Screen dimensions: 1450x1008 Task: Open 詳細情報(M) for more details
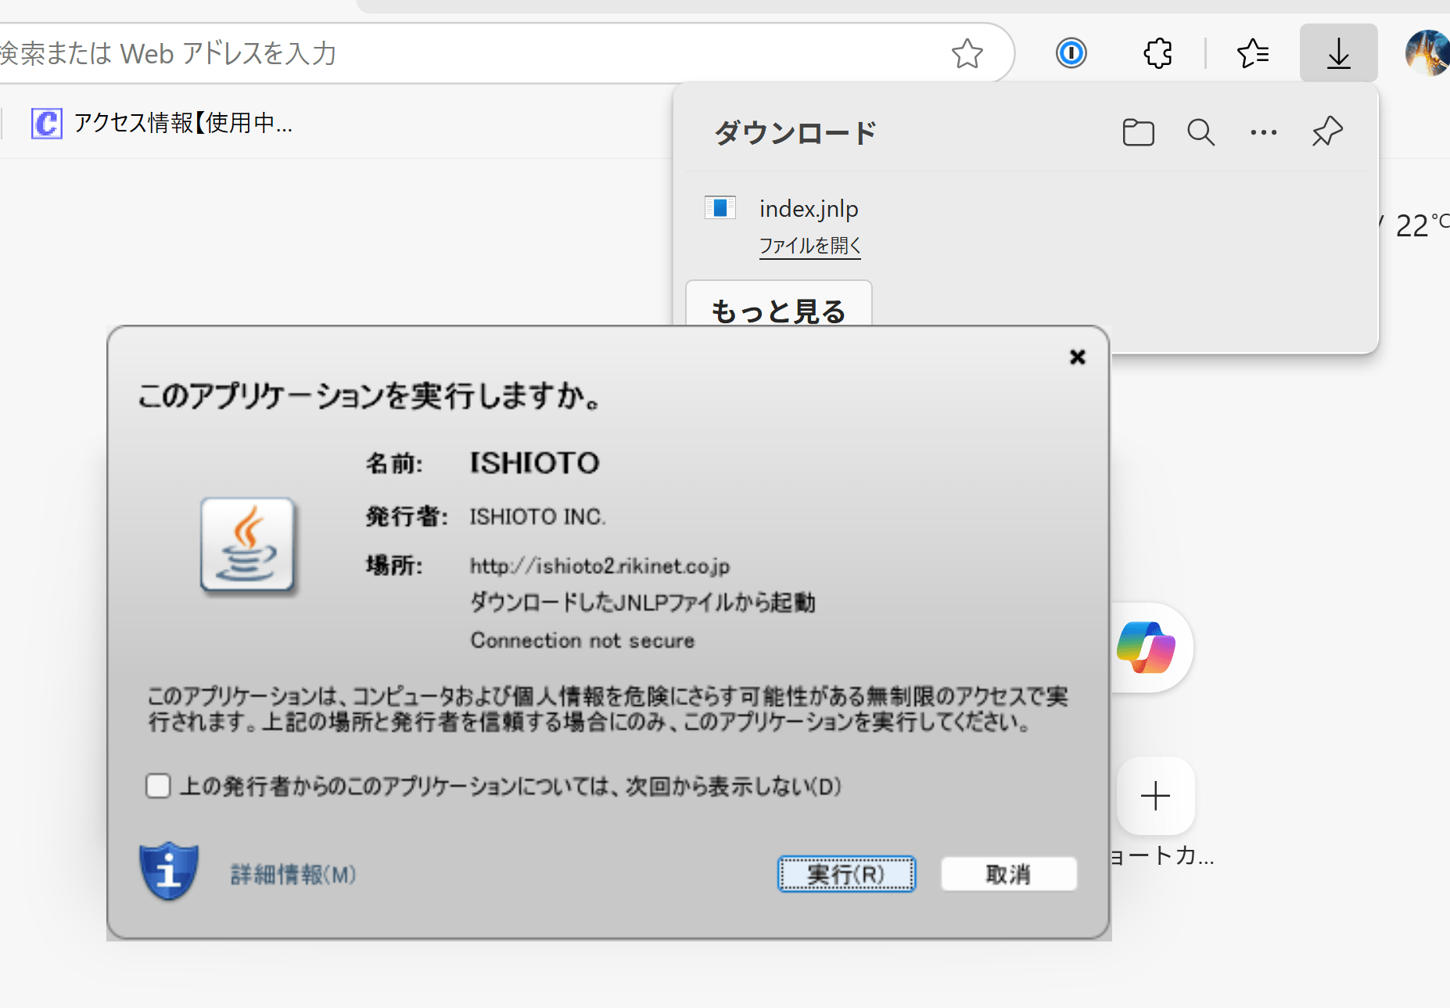(292, 874)
